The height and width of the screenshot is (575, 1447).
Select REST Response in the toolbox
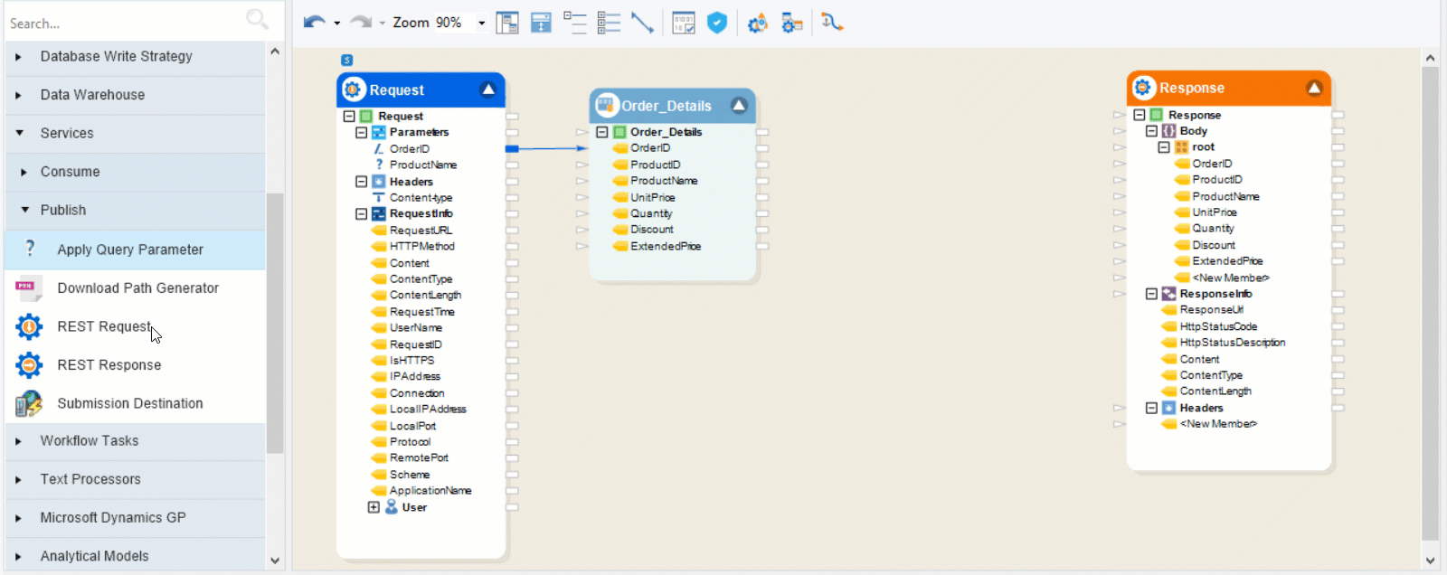pos(109,365)
